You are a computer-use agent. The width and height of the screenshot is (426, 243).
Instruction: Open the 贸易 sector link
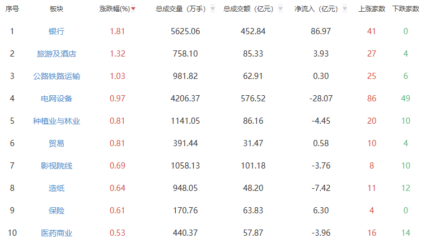point(57,143)
